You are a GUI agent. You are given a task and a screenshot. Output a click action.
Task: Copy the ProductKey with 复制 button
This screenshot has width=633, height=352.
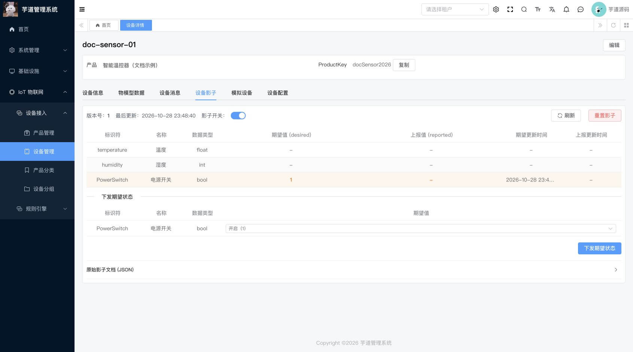click(x=404, y=65)
